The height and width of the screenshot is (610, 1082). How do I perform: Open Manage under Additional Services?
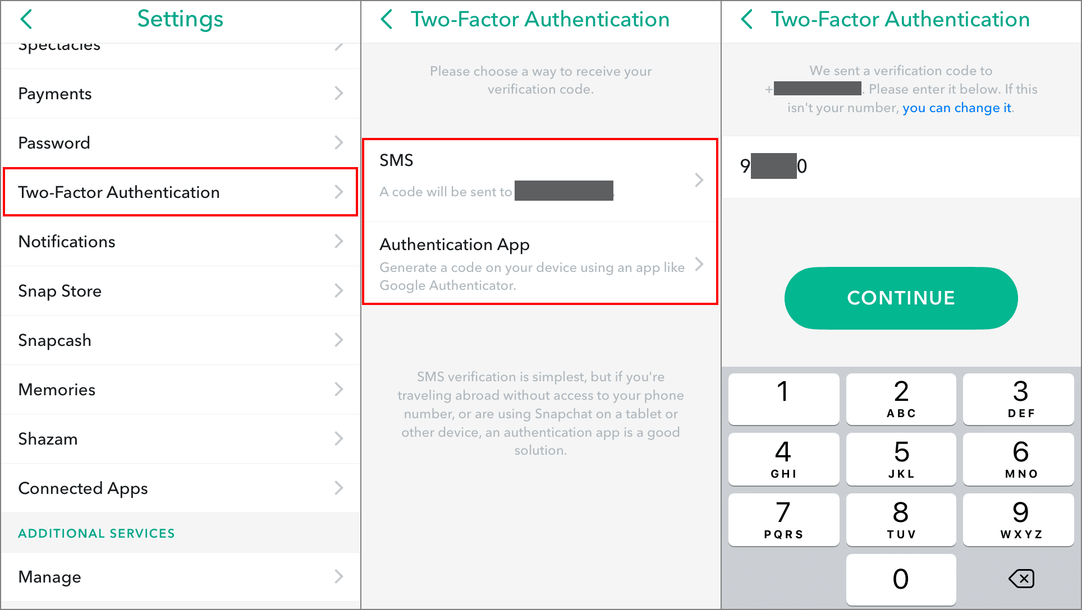coord(180,576)
